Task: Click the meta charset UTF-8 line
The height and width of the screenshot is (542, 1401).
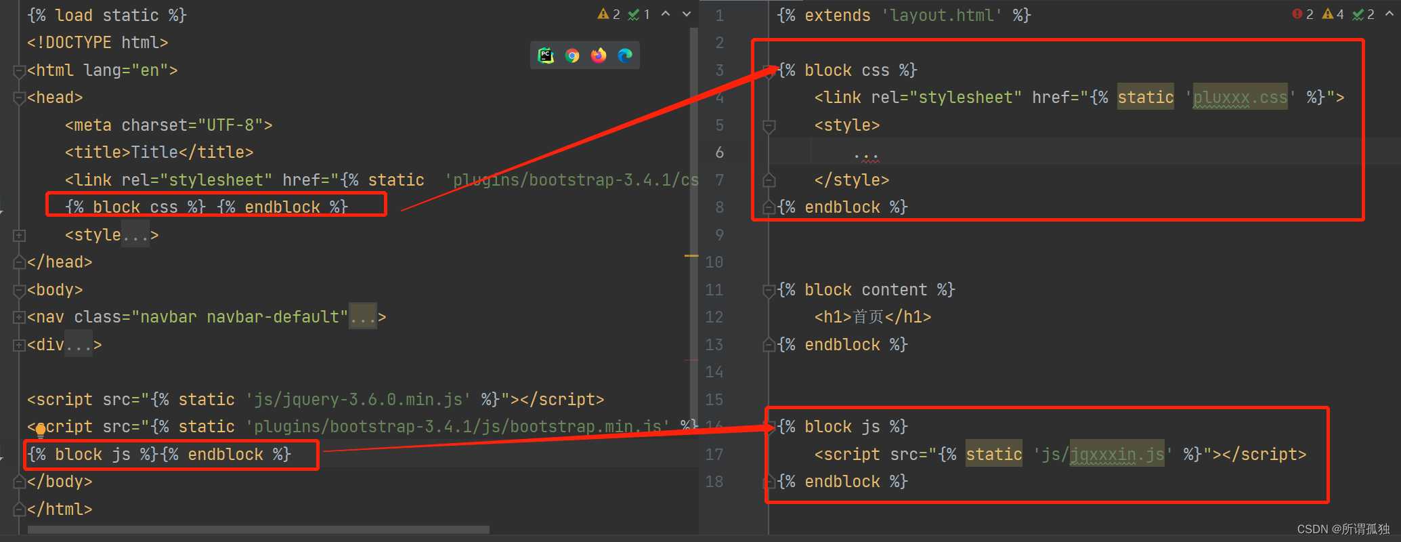Action: (x=169, y=125)
